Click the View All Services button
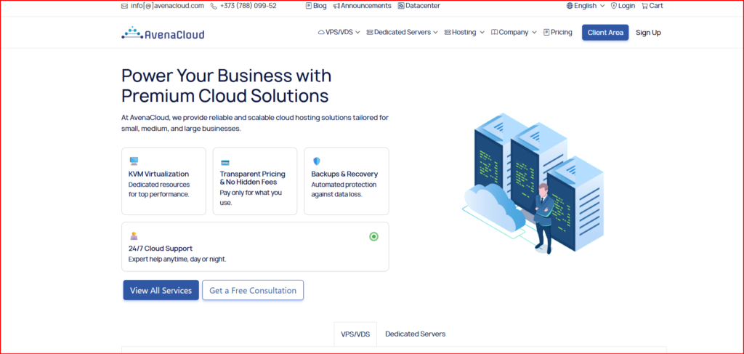 point(161,290)
